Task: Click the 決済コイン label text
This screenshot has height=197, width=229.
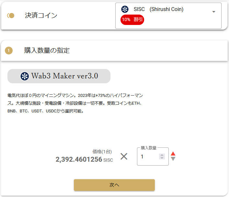Action: pyautogui.click(x=41, y=16)
